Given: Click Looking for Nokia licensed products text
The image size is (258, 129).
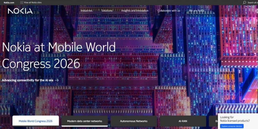Looking at the screenshot, I should tap(235, 119).
